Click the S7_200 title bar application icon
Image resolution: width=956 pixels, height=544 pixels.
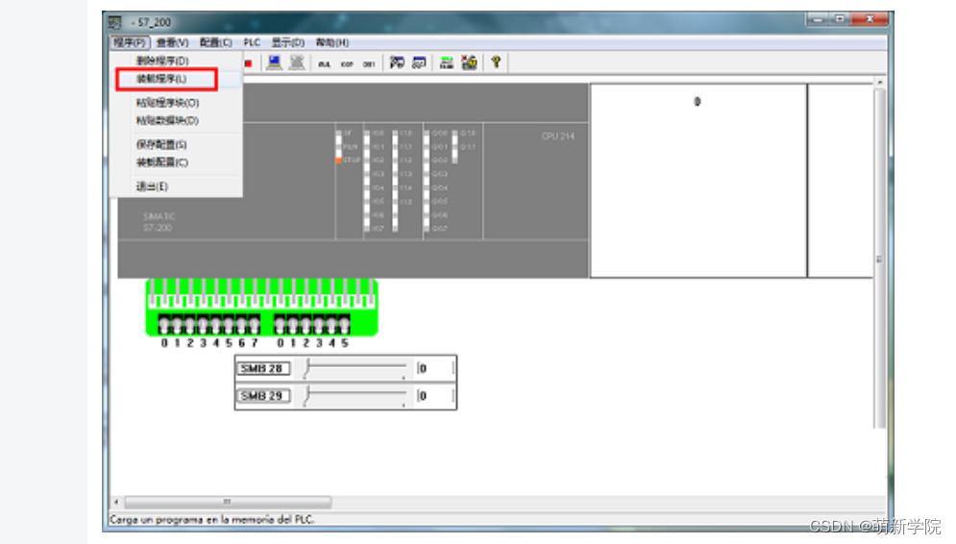point(115,22)
